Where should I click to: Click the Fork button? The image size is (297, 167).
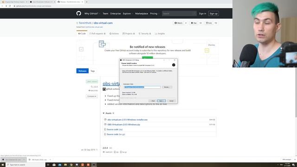(209, 23)
